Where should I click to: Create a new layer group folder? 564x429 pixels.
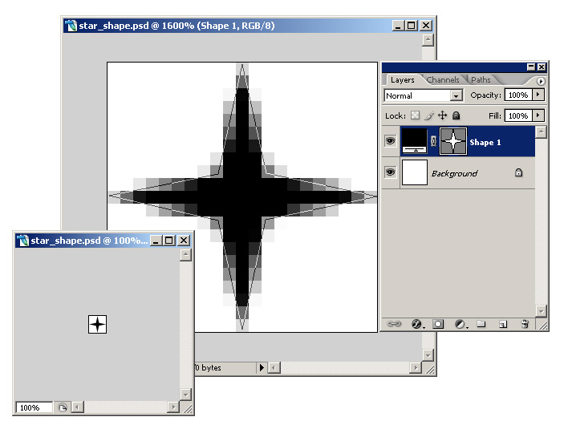(481, 324)
